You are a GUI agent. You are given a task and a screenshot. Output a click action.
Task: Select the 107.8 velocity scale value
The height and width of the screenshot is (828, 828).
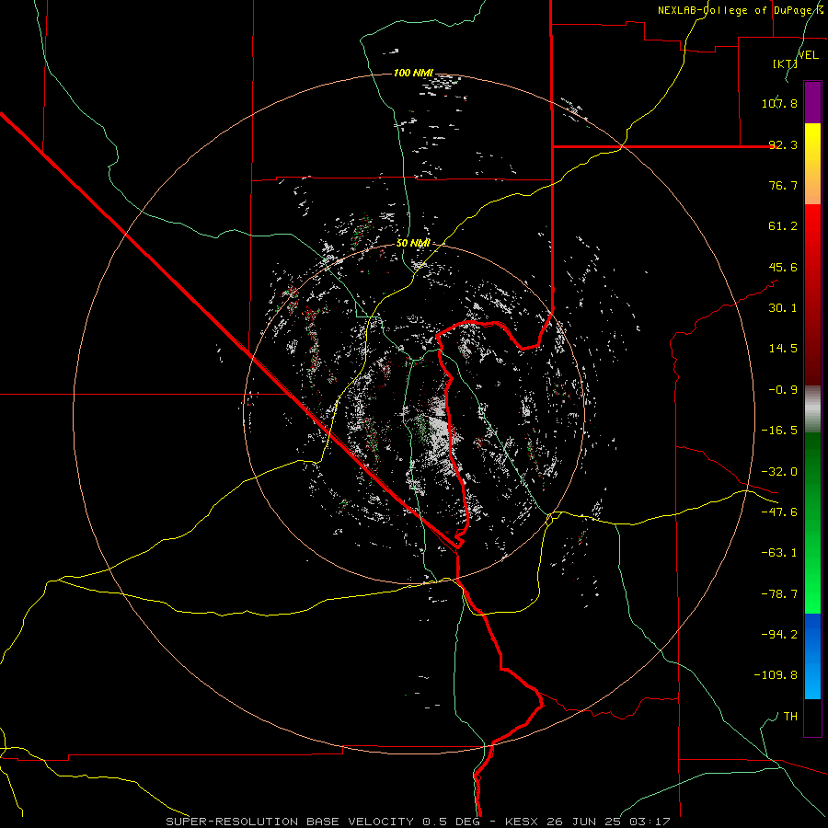click(x=779, y=103)
